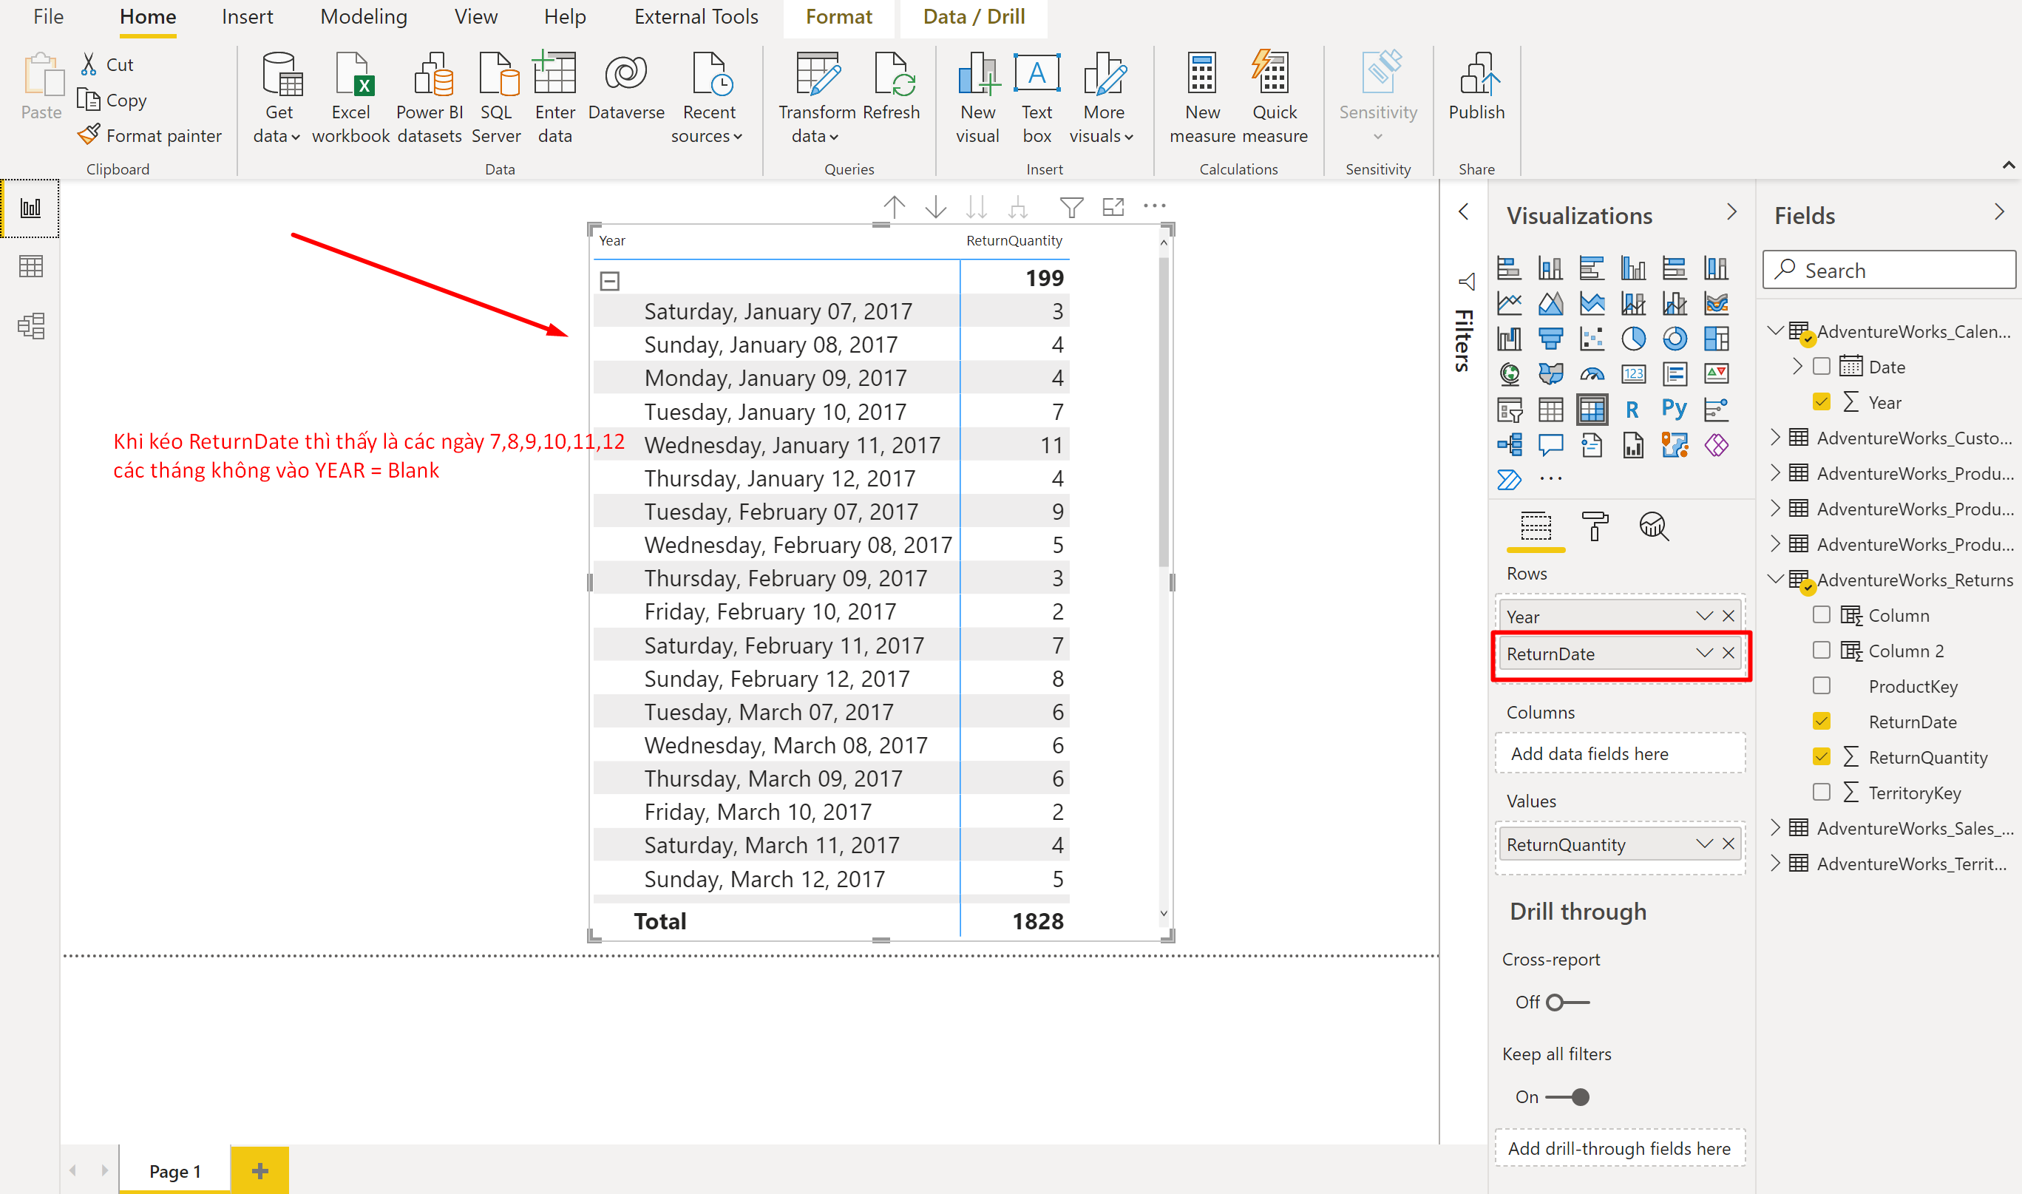Collapse the blank Year row in matrix

click(x=610, y=281)
